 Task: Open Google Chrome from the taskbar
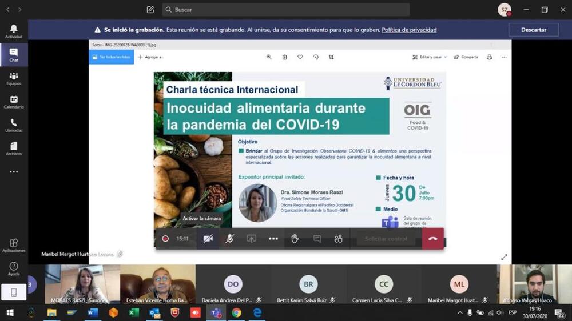tap(236, 312)
